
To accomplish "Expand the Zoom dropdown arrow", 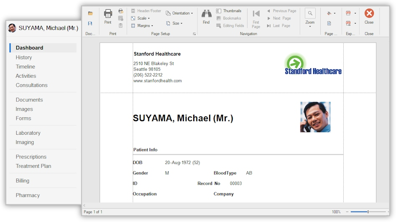I will pyautogui.click(x=310, y=26).
